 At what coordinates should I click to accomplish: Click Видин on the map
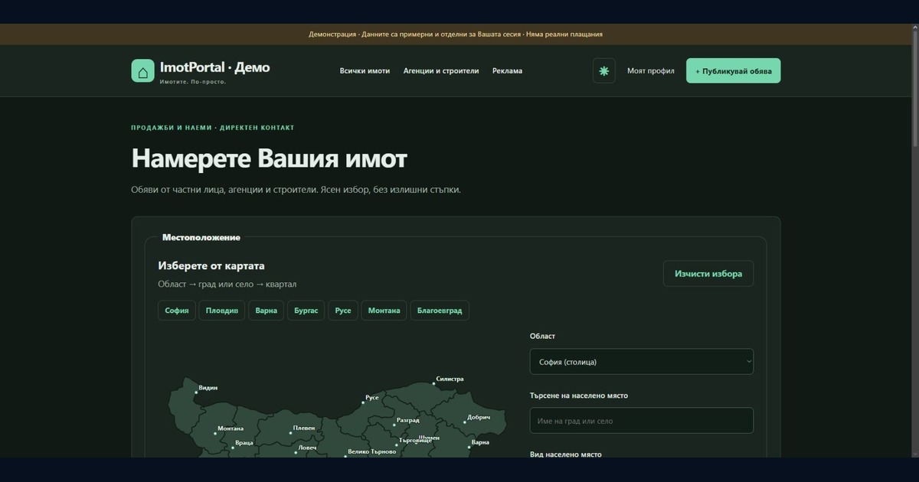pos(208,388)
